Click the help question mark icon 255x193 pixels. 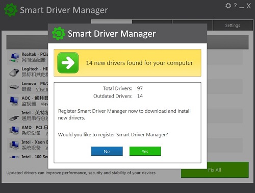(235, 6)
